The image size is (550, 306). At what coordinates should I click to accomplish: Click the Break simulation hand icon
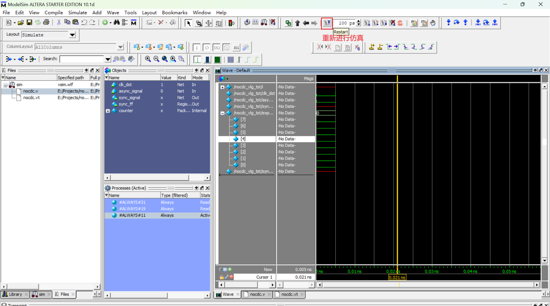coord(433,23)
